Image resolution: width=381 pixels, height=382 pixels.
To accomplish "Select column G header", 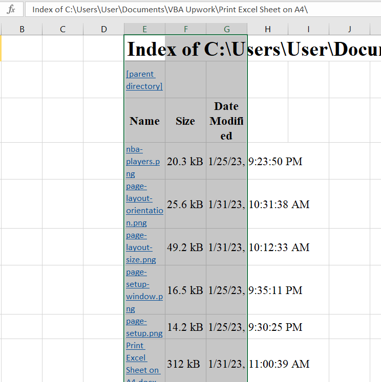I will click(x=227, y=29).
